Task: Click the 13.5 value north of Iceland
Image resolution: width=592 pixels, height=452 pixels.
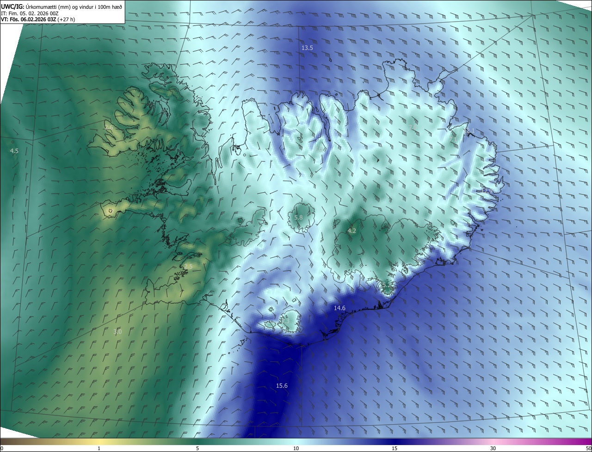Action: point(308,48)
